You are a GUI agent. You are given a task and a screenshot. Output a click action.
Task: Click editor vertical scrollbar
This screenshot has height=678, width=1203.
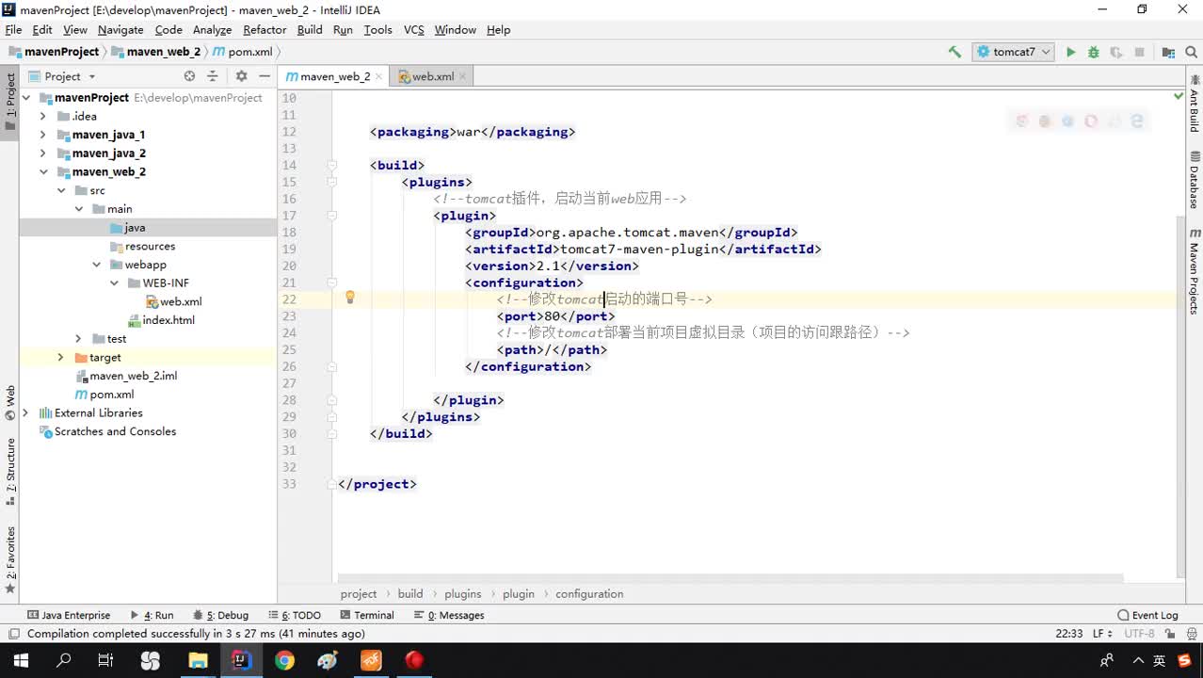pyautogui.click(x=1179, y=395)
